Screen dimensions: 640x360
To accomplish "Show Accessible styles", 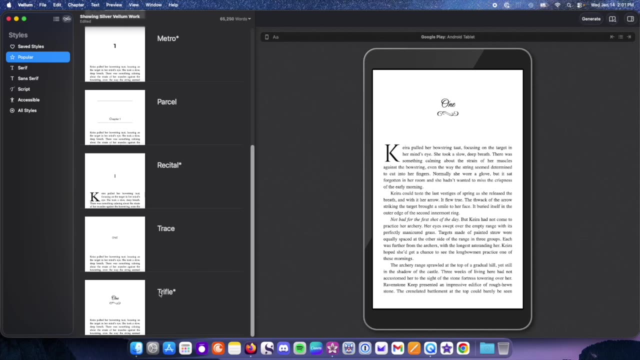I will point(38,100).
